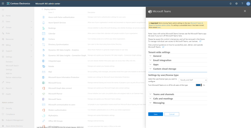Click Deploy Add-In button
Screen dimensions: 251x128
coord(48,9)
